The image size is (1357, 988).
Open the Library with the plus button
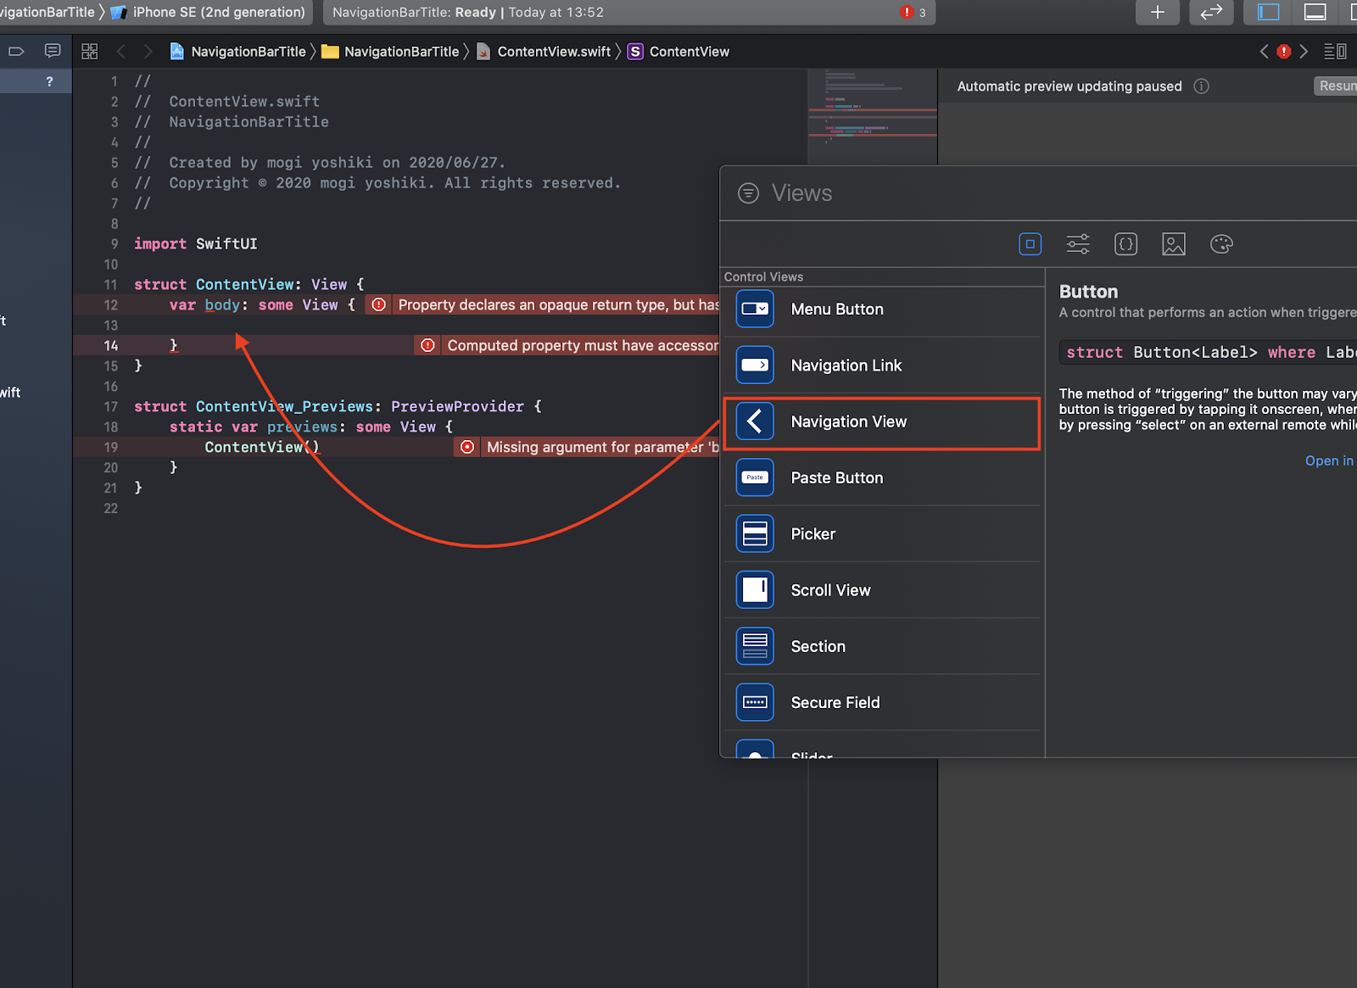point(1157,12)
